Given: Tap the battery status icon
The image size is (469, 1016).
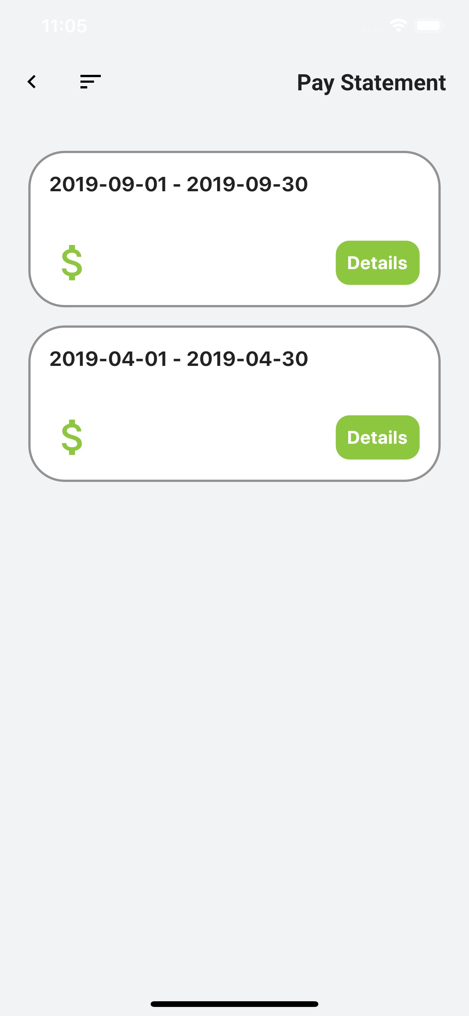Looking at the screenshot, I should 429,26.
